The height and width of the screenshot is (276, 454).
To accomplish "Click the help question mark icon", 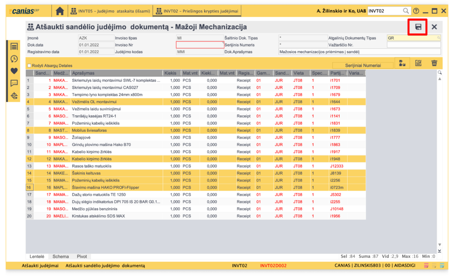I will click(x=416, y=11).
